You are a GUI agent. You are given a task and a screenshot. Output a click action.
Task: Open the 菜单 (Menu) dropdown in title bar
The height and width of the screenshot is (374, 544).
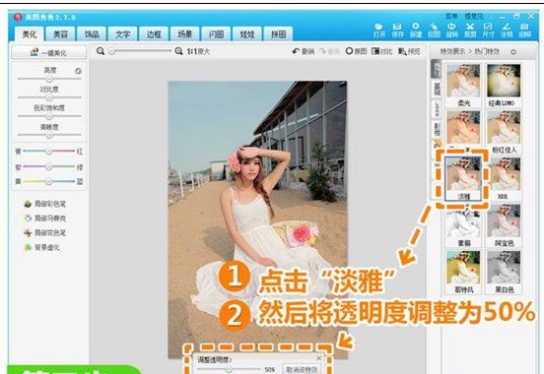click(x=451, y=17)
